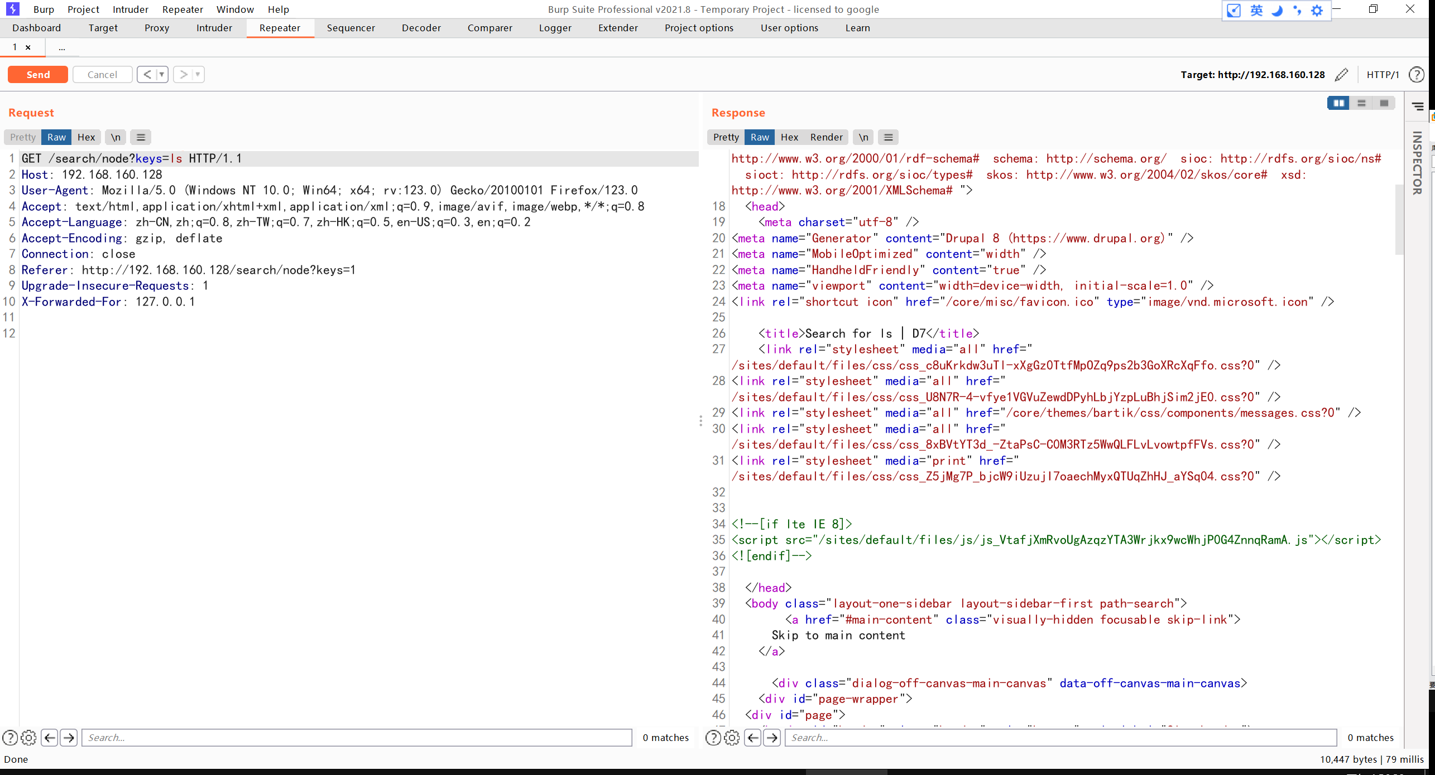1435x775 pixels.
Task: Go to previous request search match
Action: coord(49,738)
